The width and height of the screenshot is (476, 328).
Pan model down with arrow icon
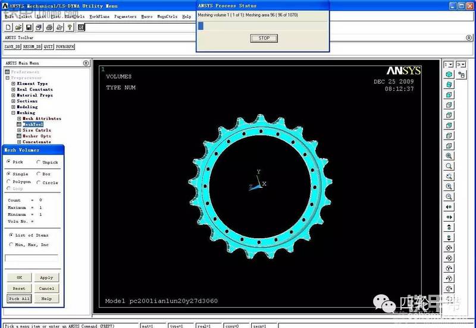449,238
